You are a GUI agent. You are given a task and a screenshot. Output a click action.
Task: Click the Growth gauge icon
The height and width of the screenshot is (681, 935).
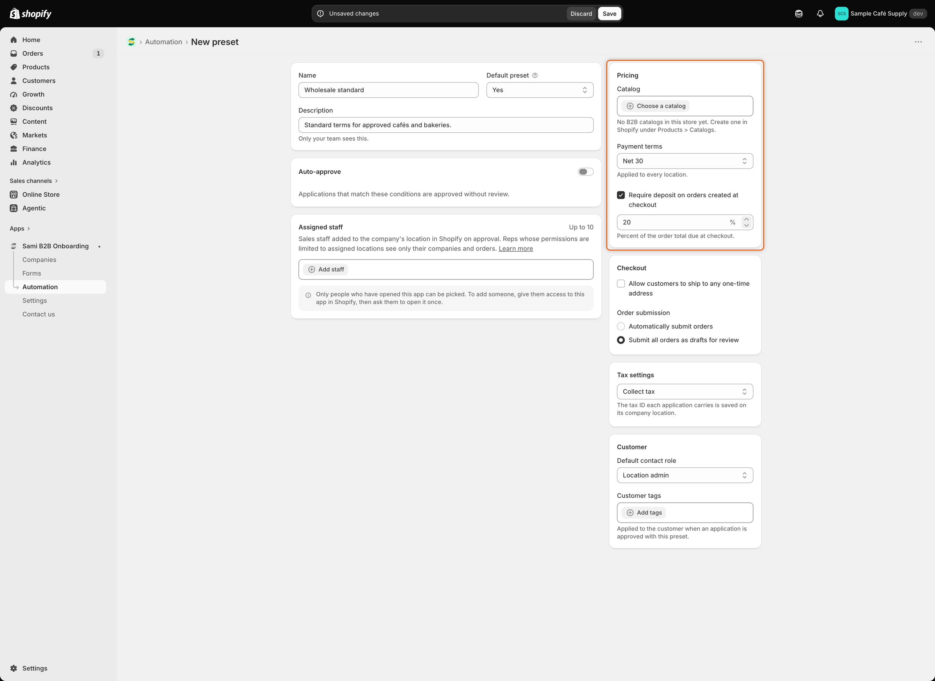click(14, 94)
